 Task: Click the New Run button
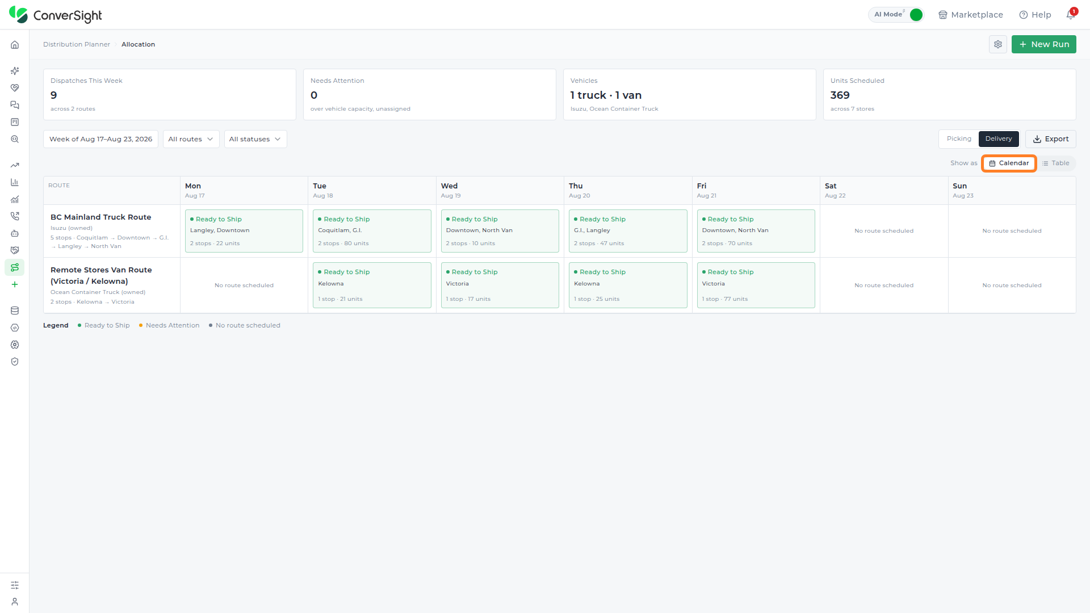coord(1043,44)
